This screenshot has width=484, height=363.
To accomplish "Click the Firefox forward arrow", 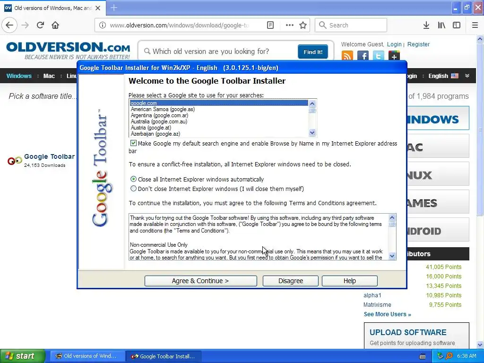I will pos(25,25).
